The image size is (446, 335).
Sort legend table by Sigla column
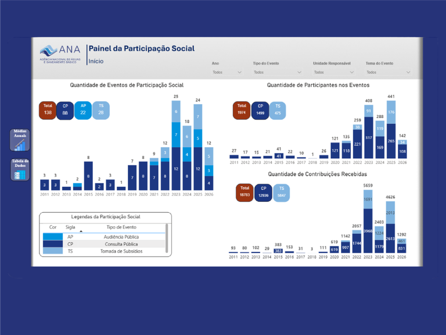point(70,227)
